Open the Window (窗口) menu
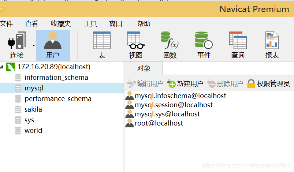Viewport: 294px width, 172px height. point(115,24)
